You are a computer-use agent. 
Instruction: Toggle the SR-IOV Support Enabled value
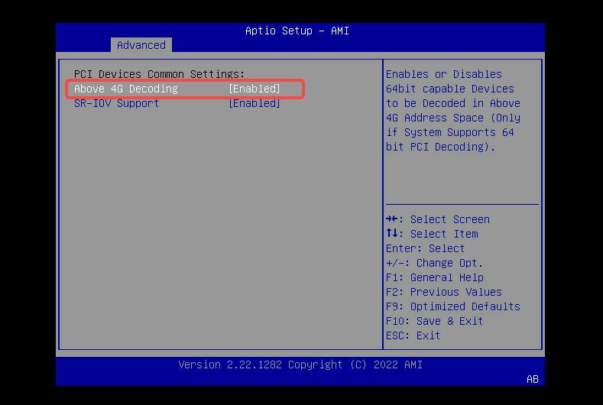(x=254, y=103)
